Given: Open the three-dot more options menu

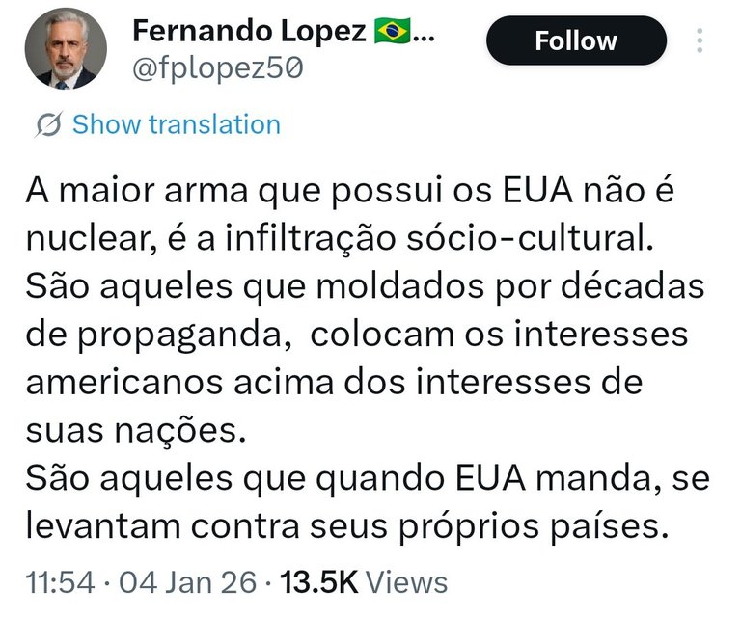Looking at the screenshot, I should 700,41.
